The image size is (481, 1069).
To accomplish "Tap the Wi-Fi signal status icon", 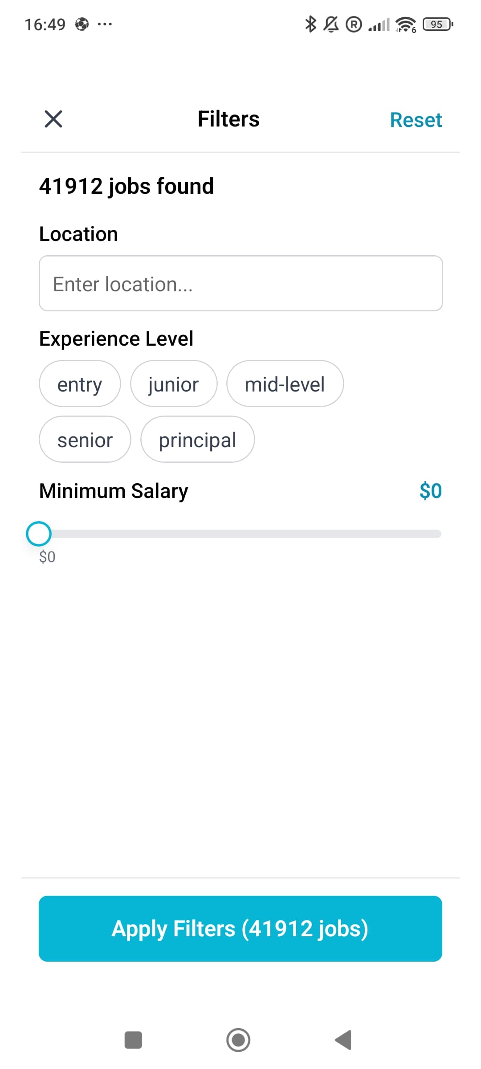I will pos(405,24).
